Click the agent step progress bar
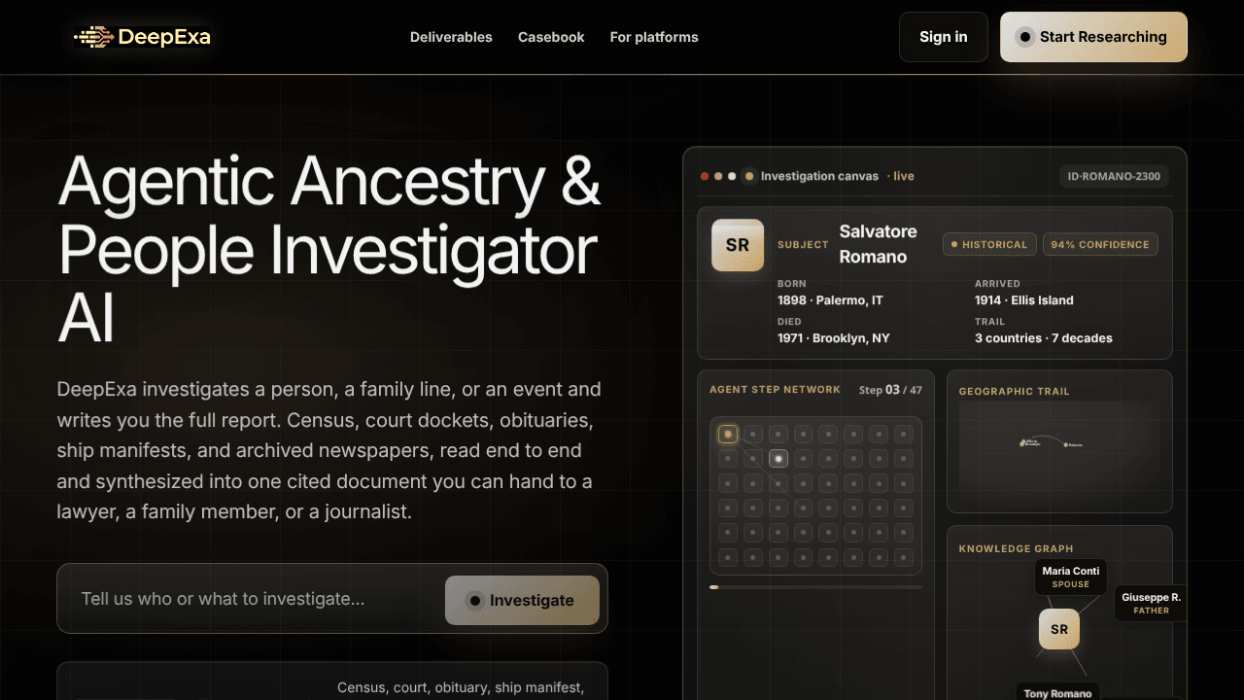Screen dimensions: 1244x700 [816, 587]
